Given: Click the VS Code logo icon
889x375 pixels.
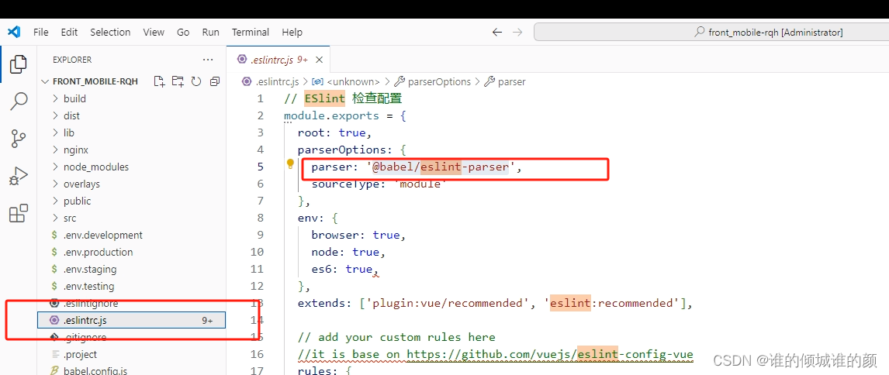Looking at the screenshot, I should point(14,33).
